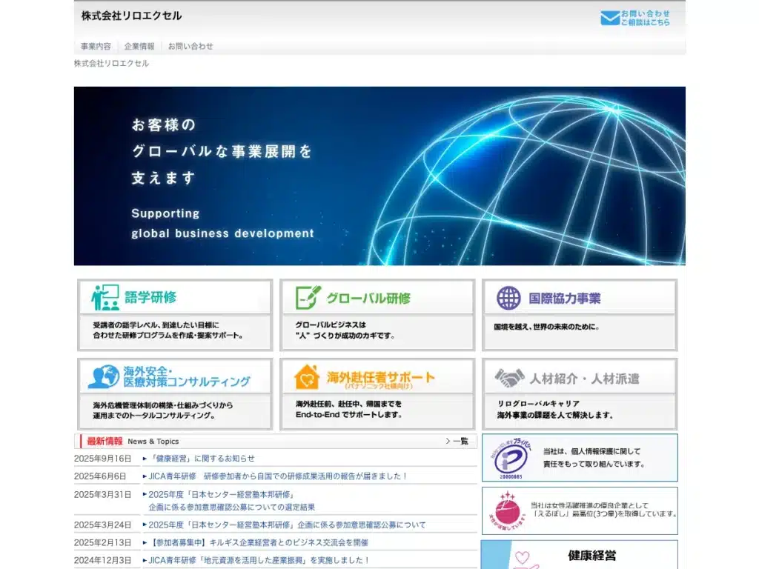Click リログローバルキャリア description text
This screenshot has height=569, width=759.
click(555, 409)
